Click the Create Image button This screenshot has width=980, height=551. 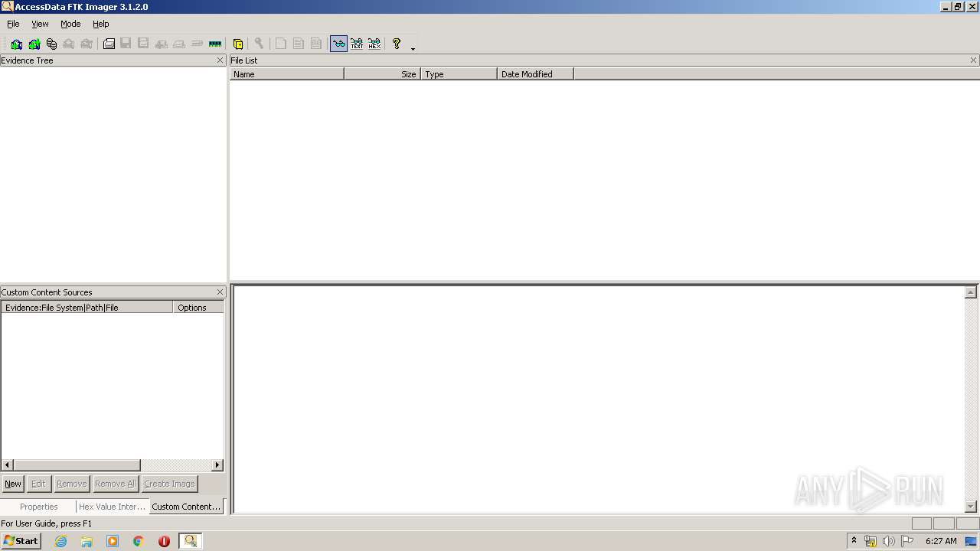pyautogui.click(x=169, y=484)
